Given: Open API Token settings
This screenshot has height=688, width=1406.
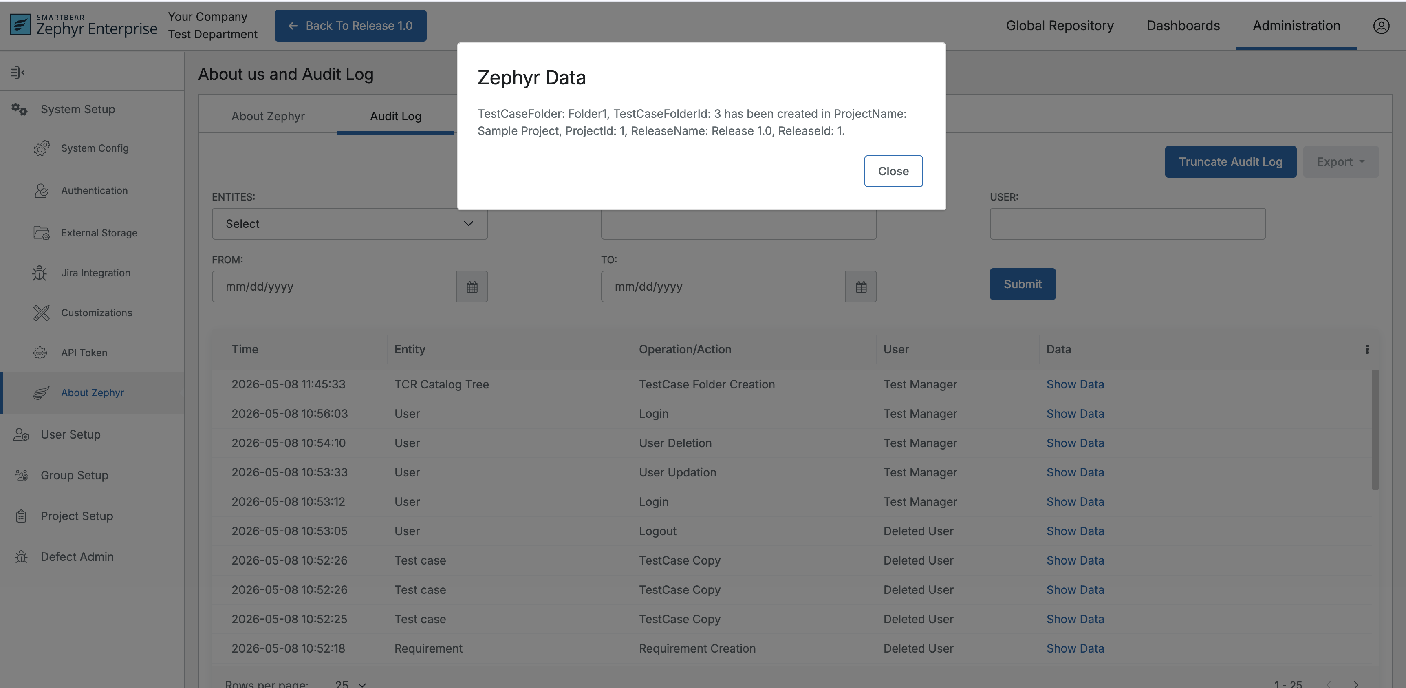Looking at the screenshot, I should 84,353.
